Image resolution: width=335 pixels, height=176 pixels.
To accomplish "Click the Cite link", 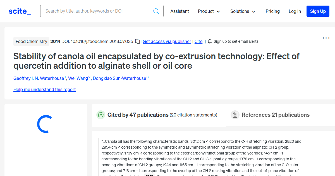I will [x=198, y=41].
